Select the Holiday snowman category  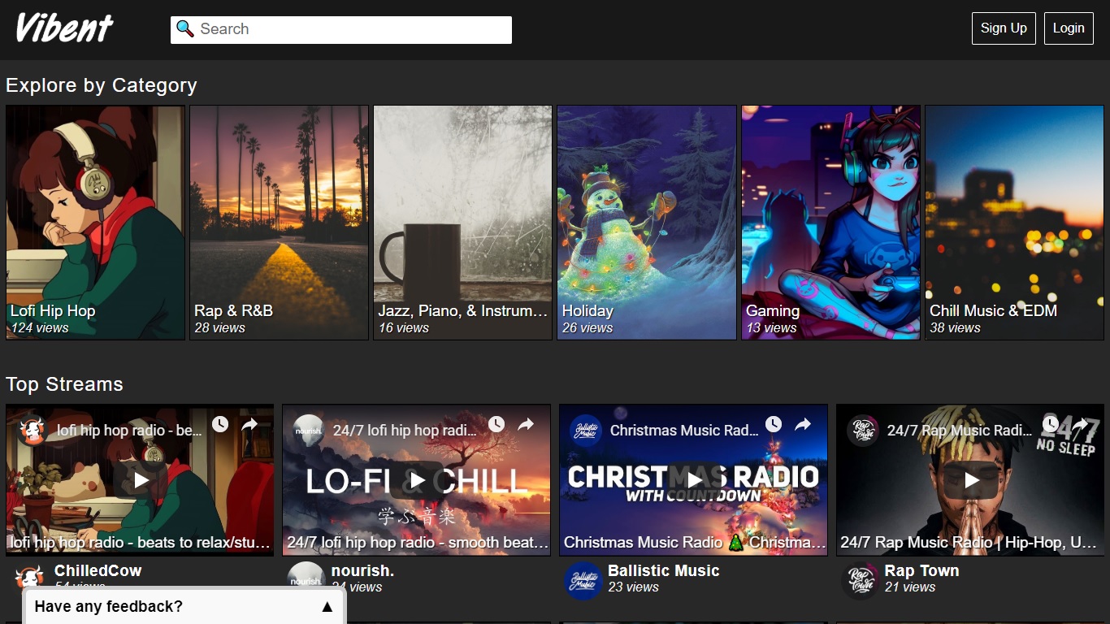[x=647, y=222]
